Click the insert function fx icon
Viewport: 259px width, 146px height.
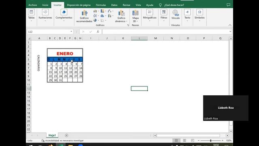[98, 32]
